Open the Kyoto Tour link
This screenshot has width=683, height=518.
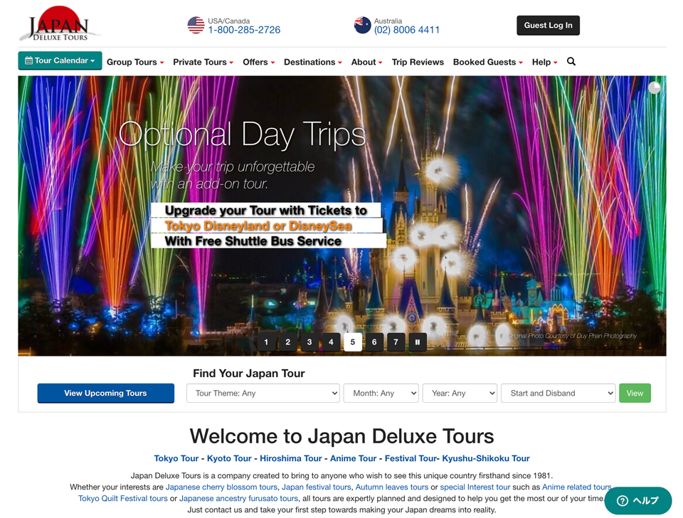point(229,458)
